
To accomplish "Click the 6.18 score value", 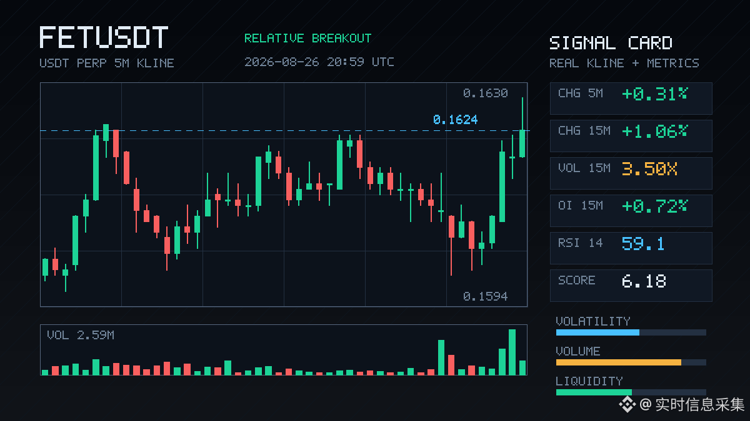I will tap(644, 281).
